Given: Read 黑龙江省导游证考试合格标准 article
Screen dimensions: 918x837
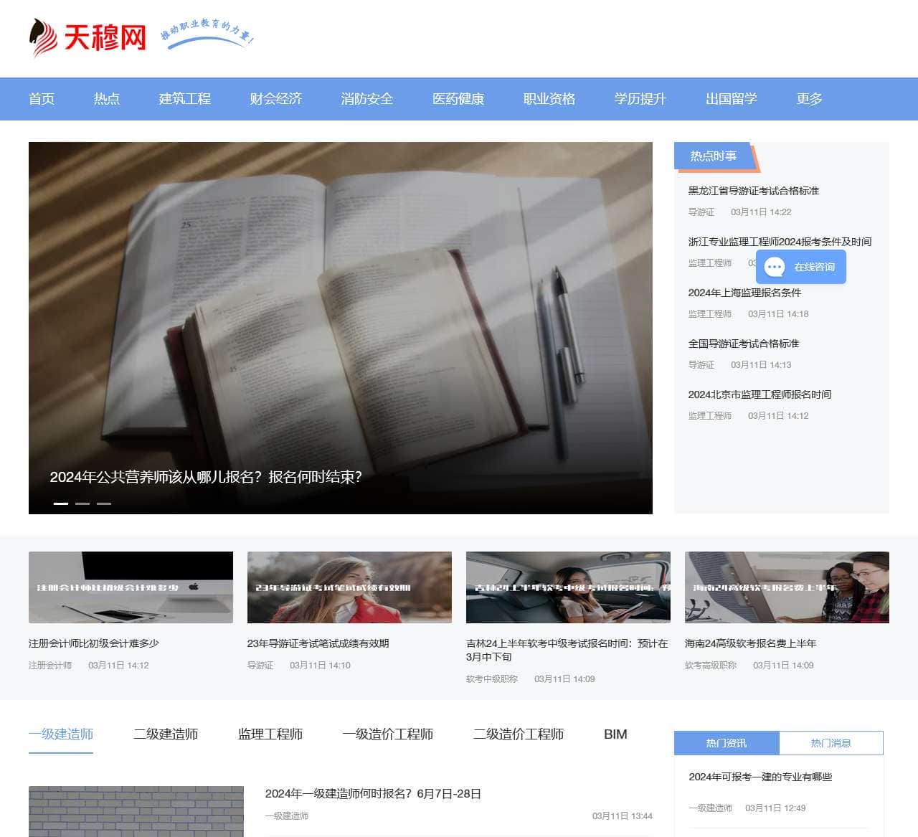Looking at the screenshot, I should coord(754,191).
